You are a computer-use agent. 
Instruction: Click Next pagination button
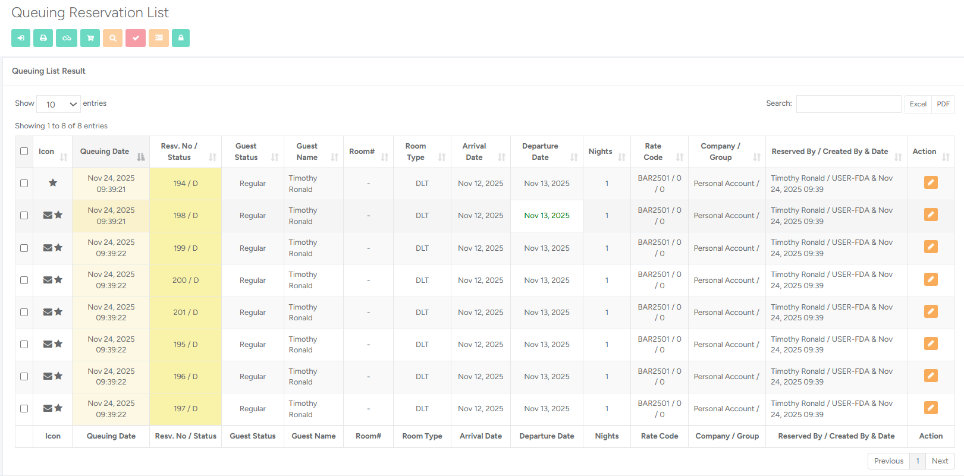[x=940, y=461]
